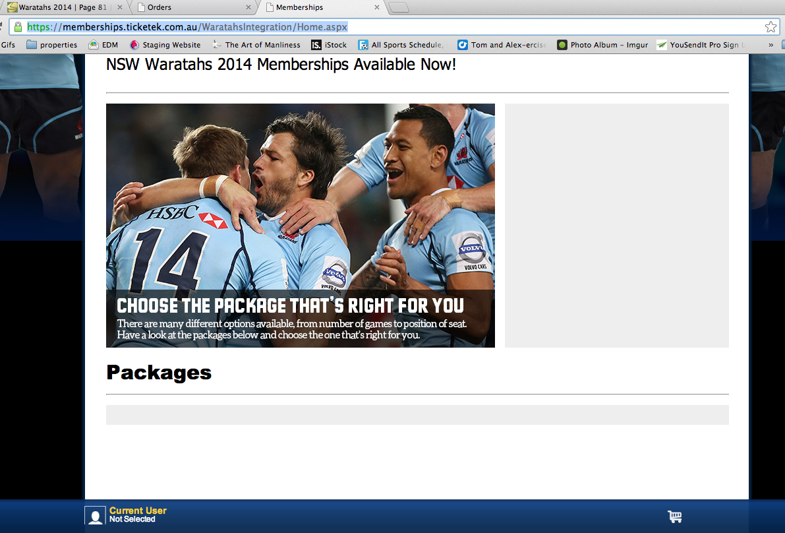Open the Gifs bookmark
785x533 pixels.
8,45
